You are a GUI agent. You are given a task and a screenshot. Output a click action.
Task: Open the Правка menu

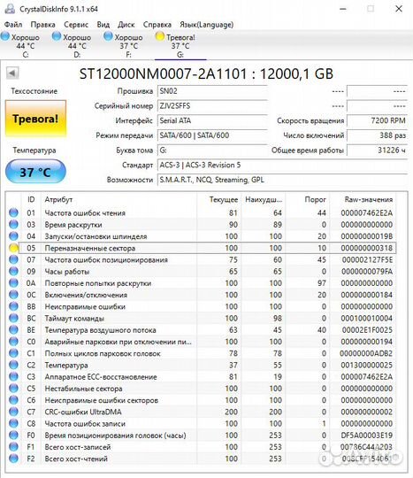(43, 25)
